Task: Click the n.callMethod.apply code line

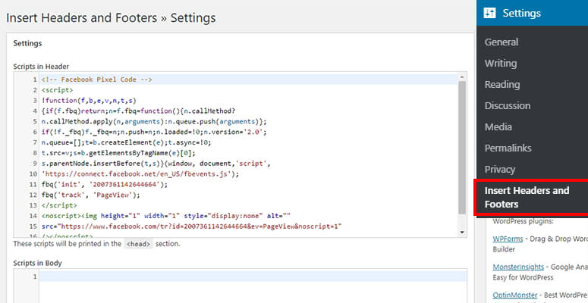Action: pos(154,121)
